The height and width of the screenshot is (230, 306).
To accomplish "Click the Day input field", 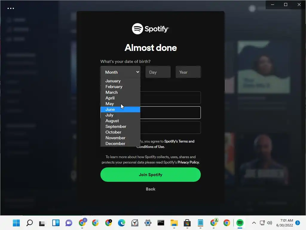I will [x=158, y=72].
